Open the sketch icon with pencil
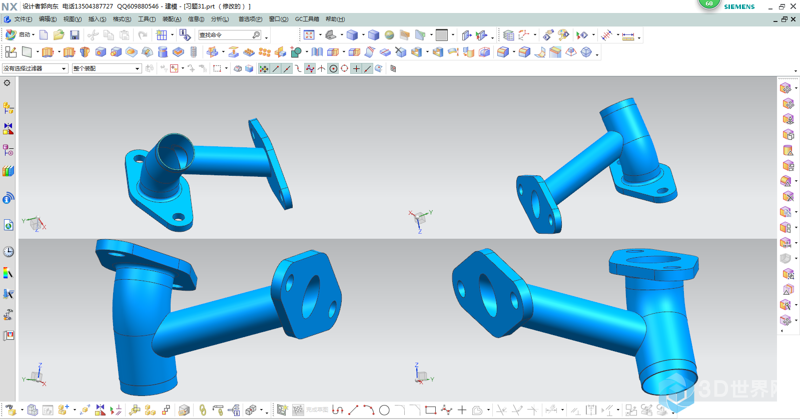Viewport: 800px width, 420px height. click(x=11, y=52)
